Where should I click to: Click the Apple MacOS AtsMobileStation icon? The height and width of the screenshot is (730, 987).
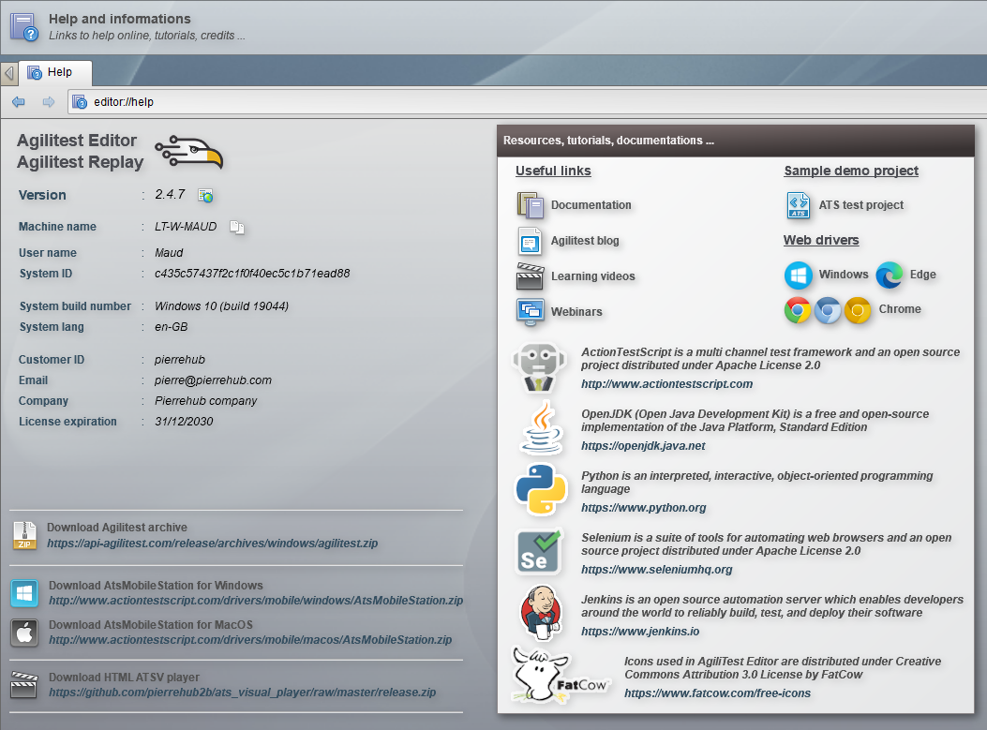(x=24, y=633)
